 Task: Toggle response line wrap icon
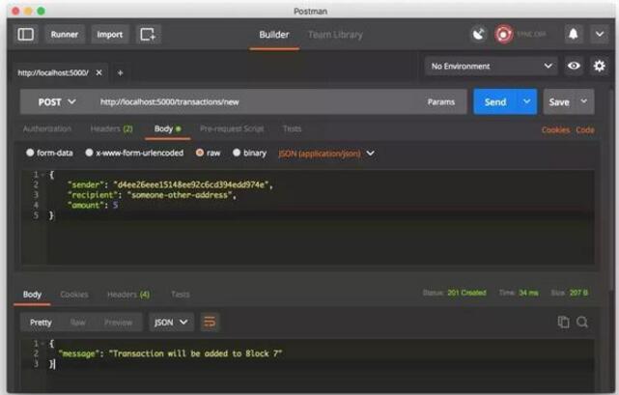210,322
